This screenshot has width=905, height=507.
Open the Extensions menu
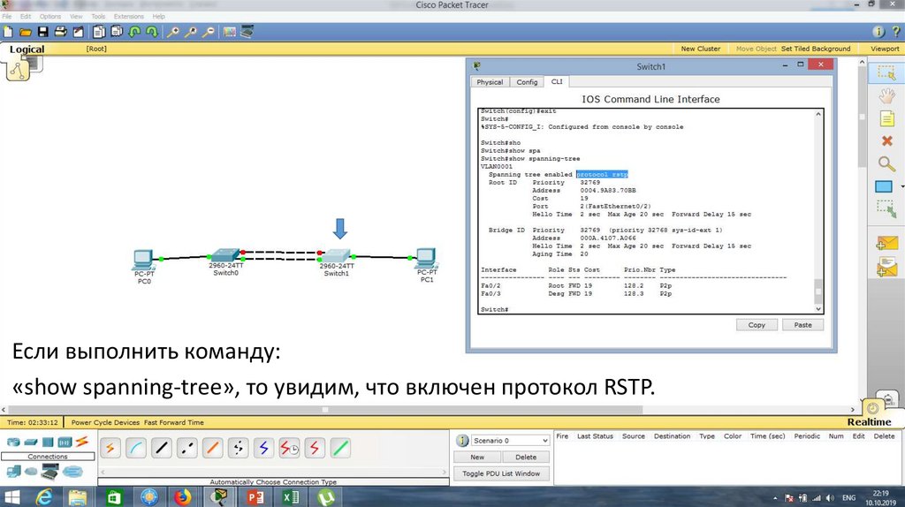pyautogui.click(x=129, y=16)
